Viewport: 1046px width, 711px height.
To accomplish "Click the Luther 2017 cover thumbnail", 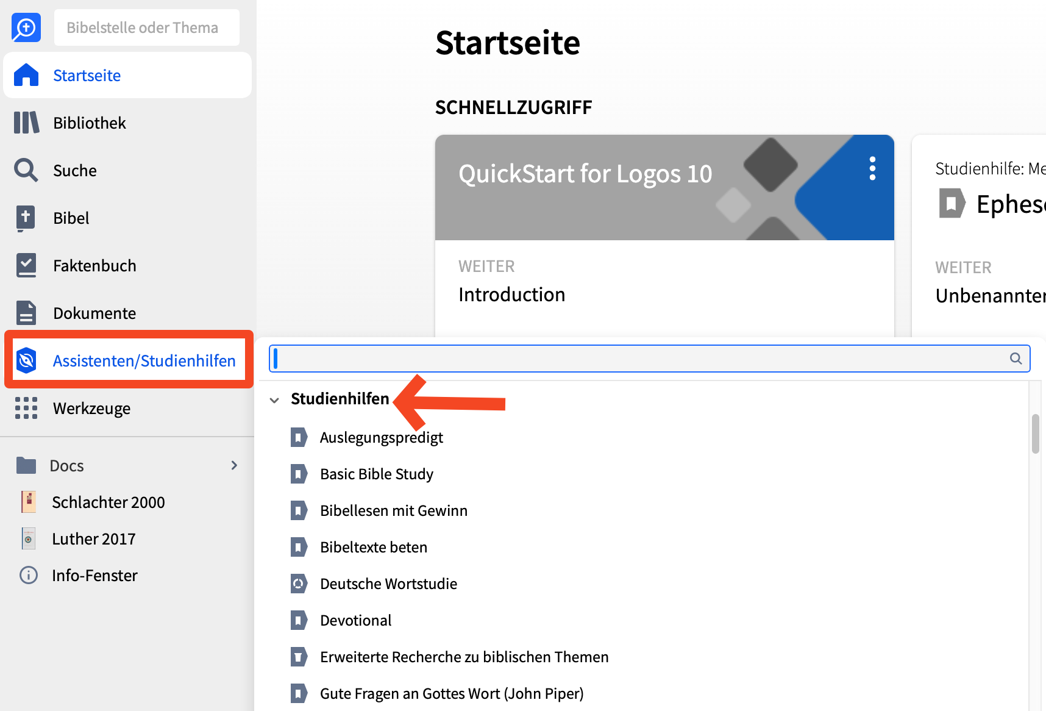I will click(x=29, y=538).
